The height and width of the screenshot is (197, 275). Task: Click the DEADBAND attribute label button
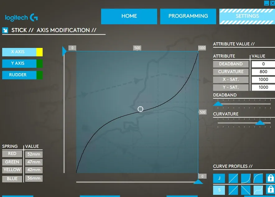(231, 64)
